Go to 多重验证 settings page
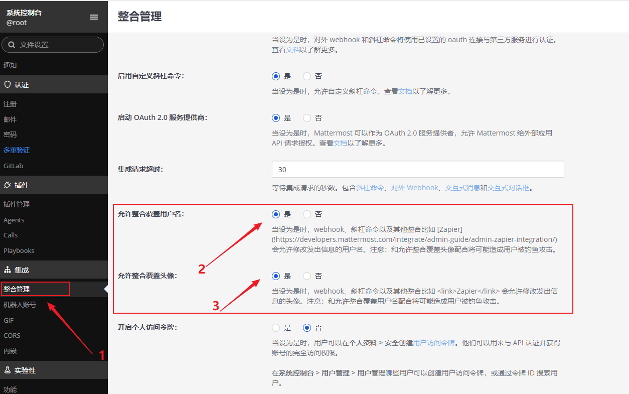The height and width of the screenshot is (394, 629). [x=17, y=150]
